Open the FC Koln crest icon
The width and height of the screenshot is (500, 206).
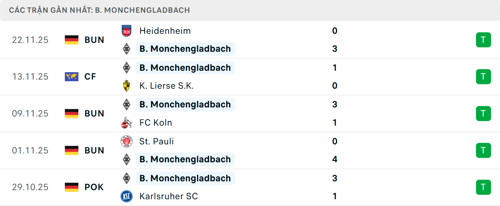[127, 123]
